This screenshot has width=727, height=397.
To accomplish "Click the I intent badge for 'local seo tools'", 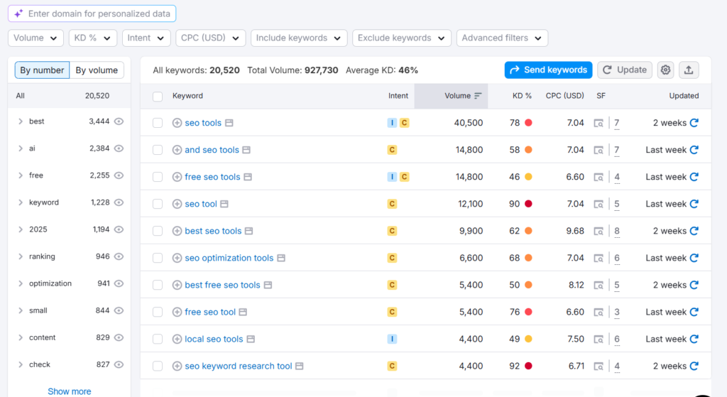I will (392, 339).
